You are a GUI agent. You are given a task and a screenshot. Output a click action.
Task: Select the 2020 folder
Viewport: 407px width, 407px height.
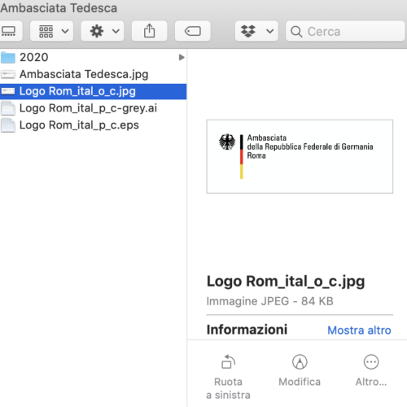(x=93, y=57)
